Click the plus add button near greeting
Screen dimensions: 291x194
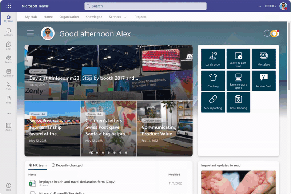(267, 33)
